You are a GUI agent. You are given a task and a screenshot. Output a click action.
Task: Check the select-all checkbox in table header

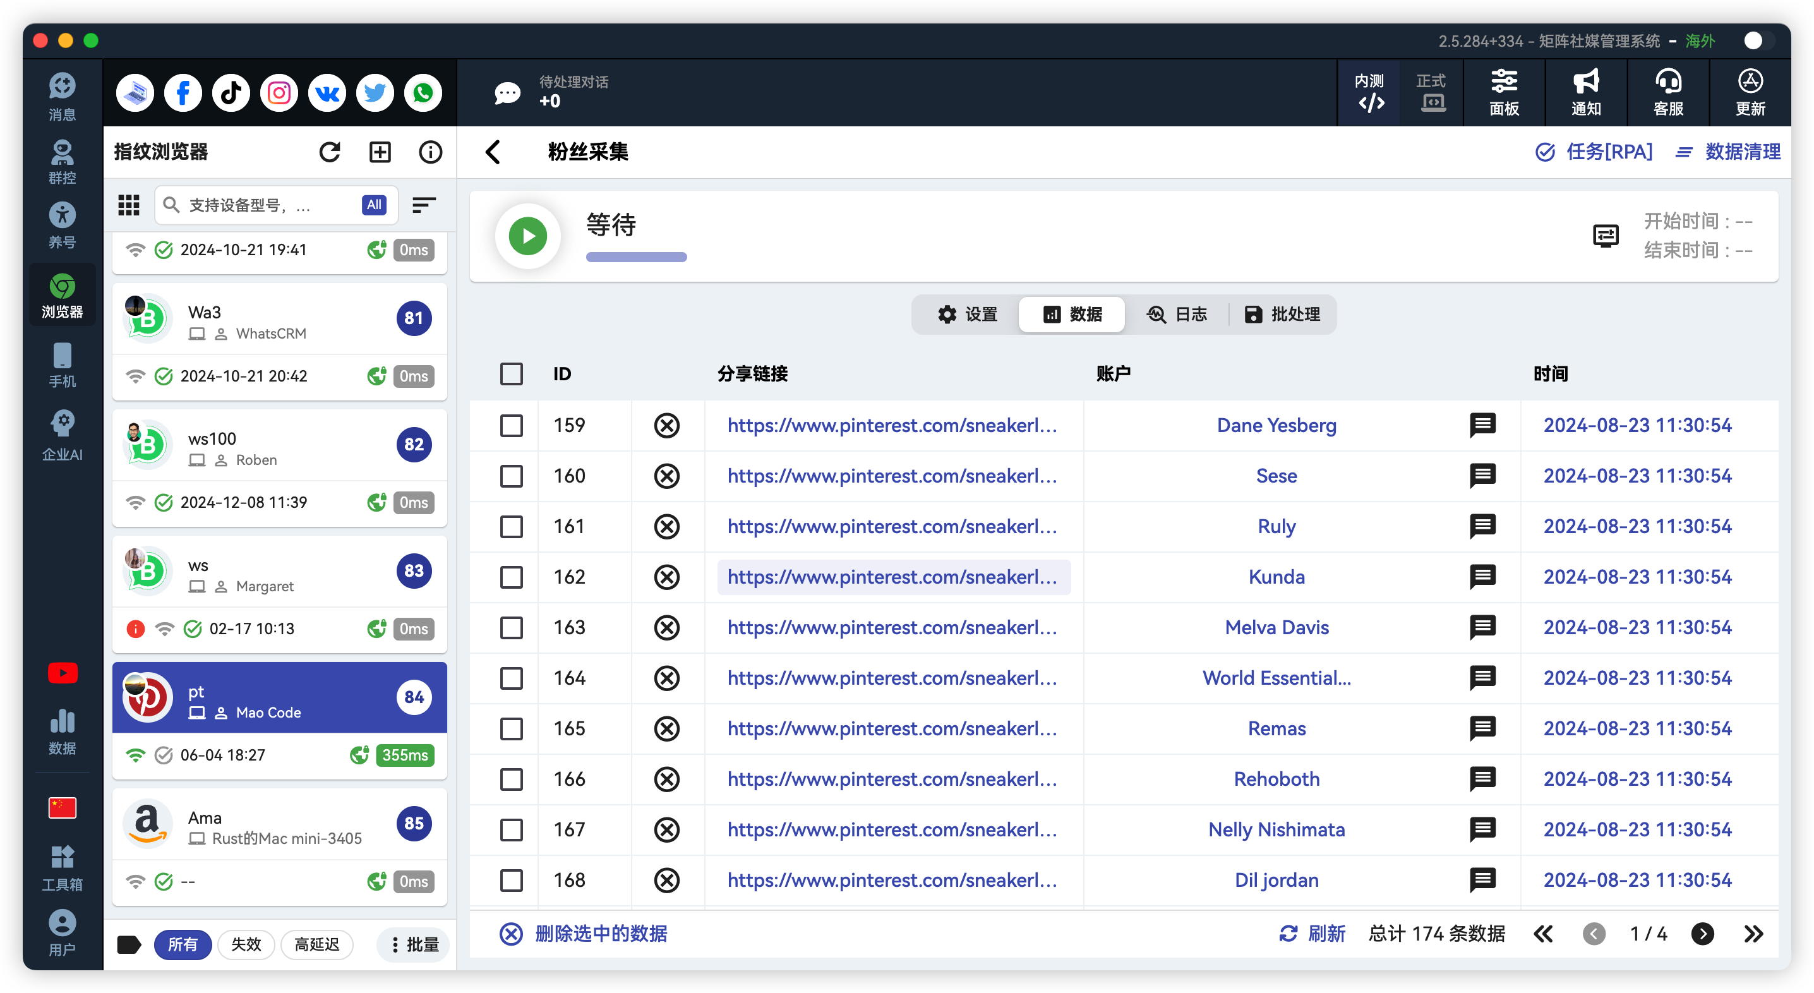[511, 374]
